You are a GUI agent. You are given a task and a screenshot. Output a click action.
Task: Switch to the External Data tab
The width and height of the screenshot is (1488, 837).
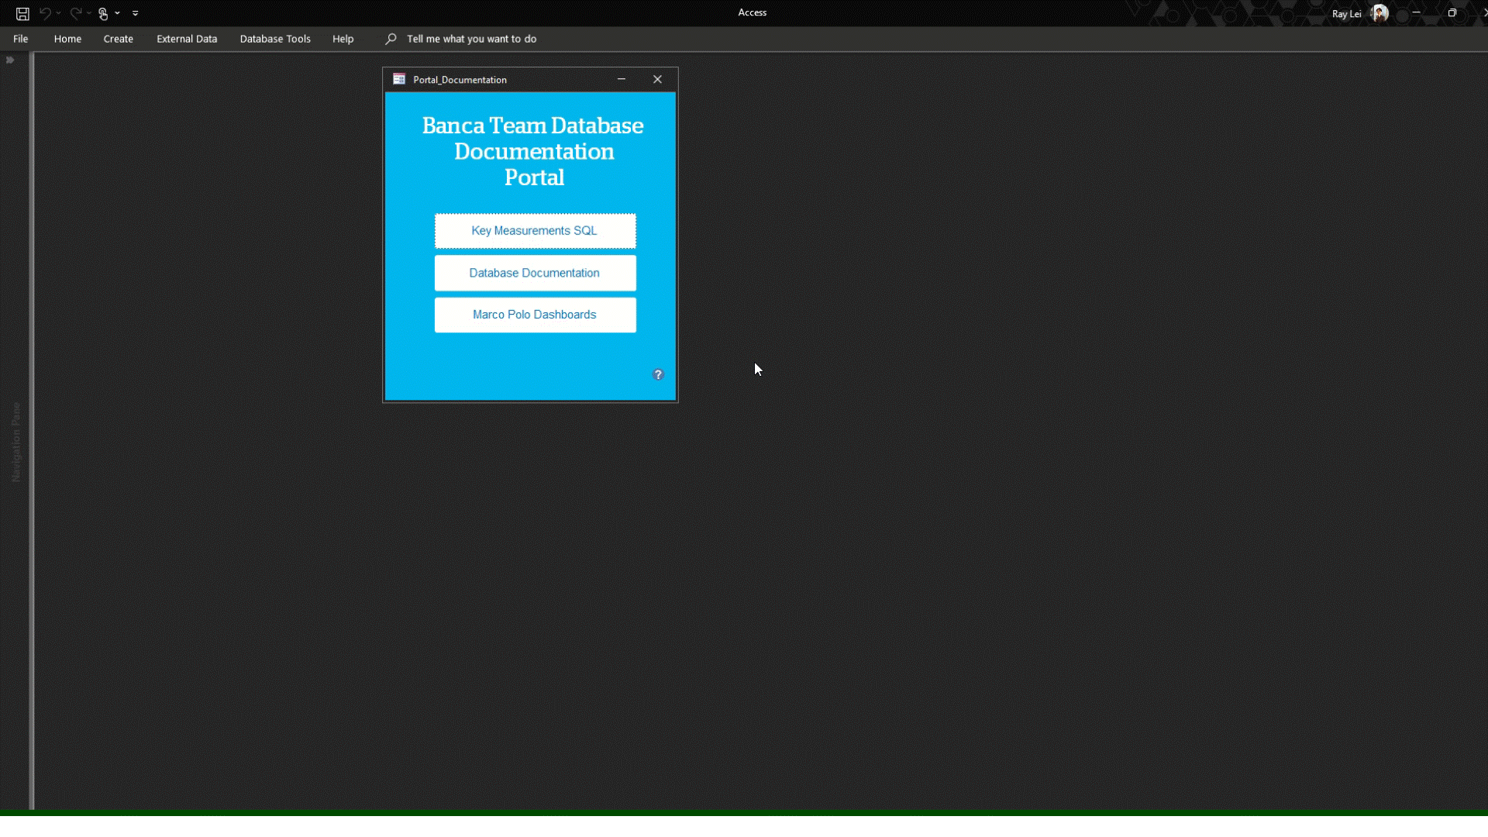coord(187,39)
